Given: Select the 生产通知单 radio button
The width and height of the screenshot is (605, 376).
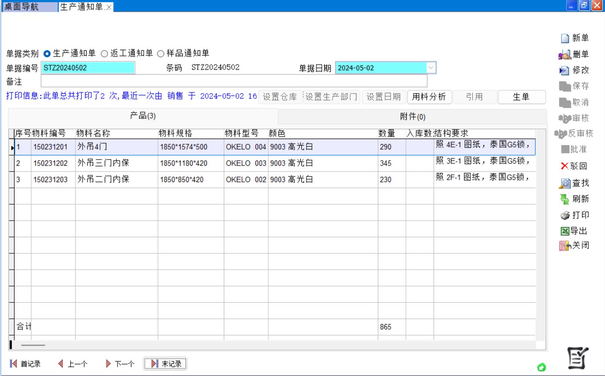Looking at the screenshot, I should click(47, 54).
